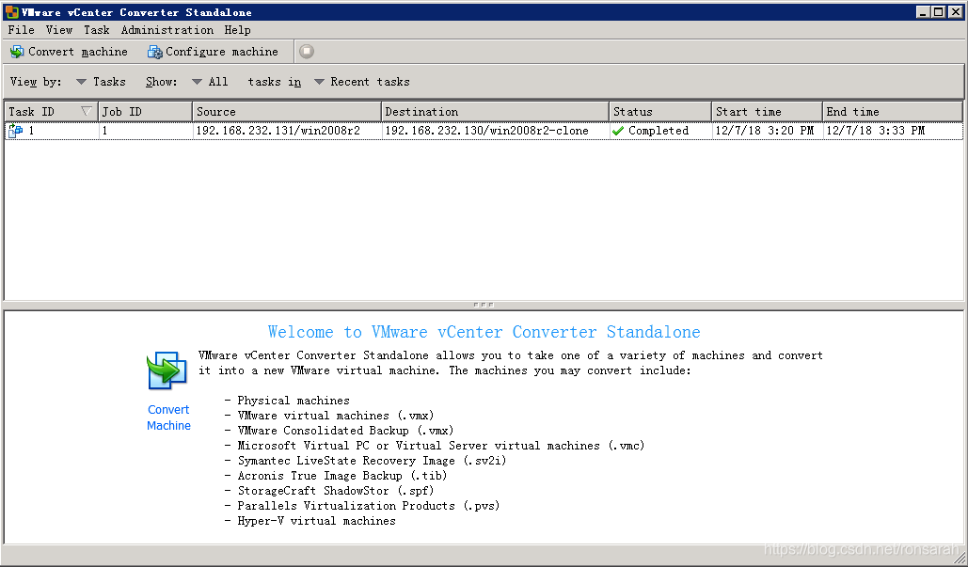Open the Task menu
Screen dimensions: 968x567
point(97,30)
